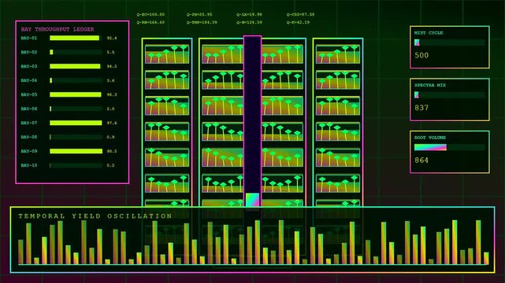Click the BAY-03 throughput bar
The height and width of the screenshot is (283, 505).
pos(76,66)
